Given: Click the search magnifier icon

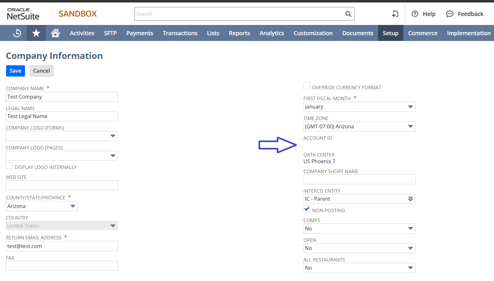Looking at the screenshot, I should coord(348,14).
